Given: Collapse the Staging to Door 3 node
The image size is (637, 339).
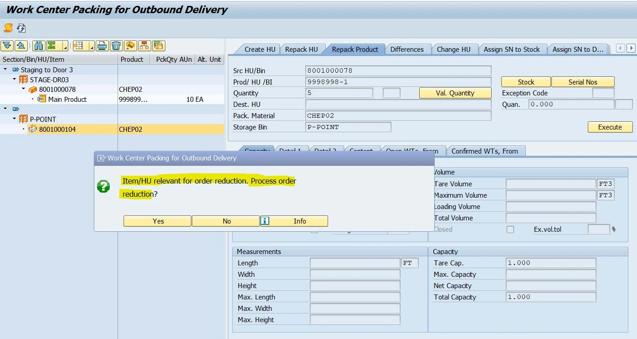Looking at the screenshot, I should point(5,70).
